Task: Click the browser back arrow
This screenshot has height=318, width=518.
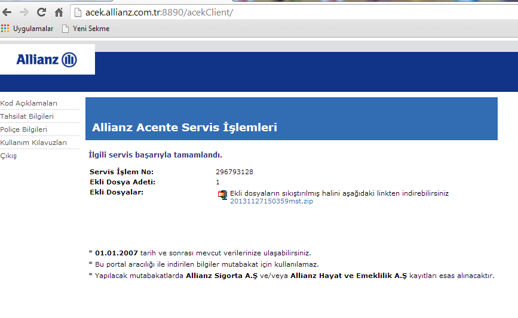Action: click(x=8, y=12)
